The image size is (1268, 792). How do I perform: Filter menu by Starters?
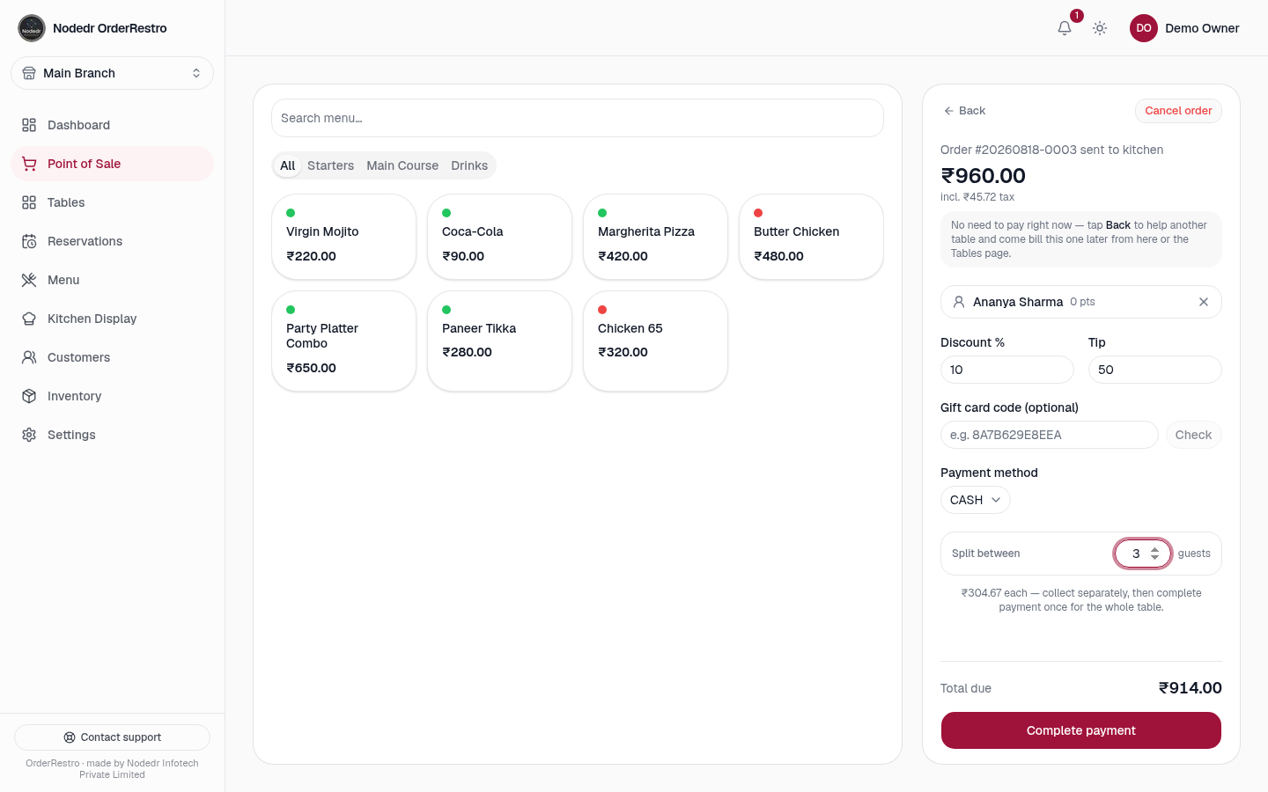click(330, 165)
